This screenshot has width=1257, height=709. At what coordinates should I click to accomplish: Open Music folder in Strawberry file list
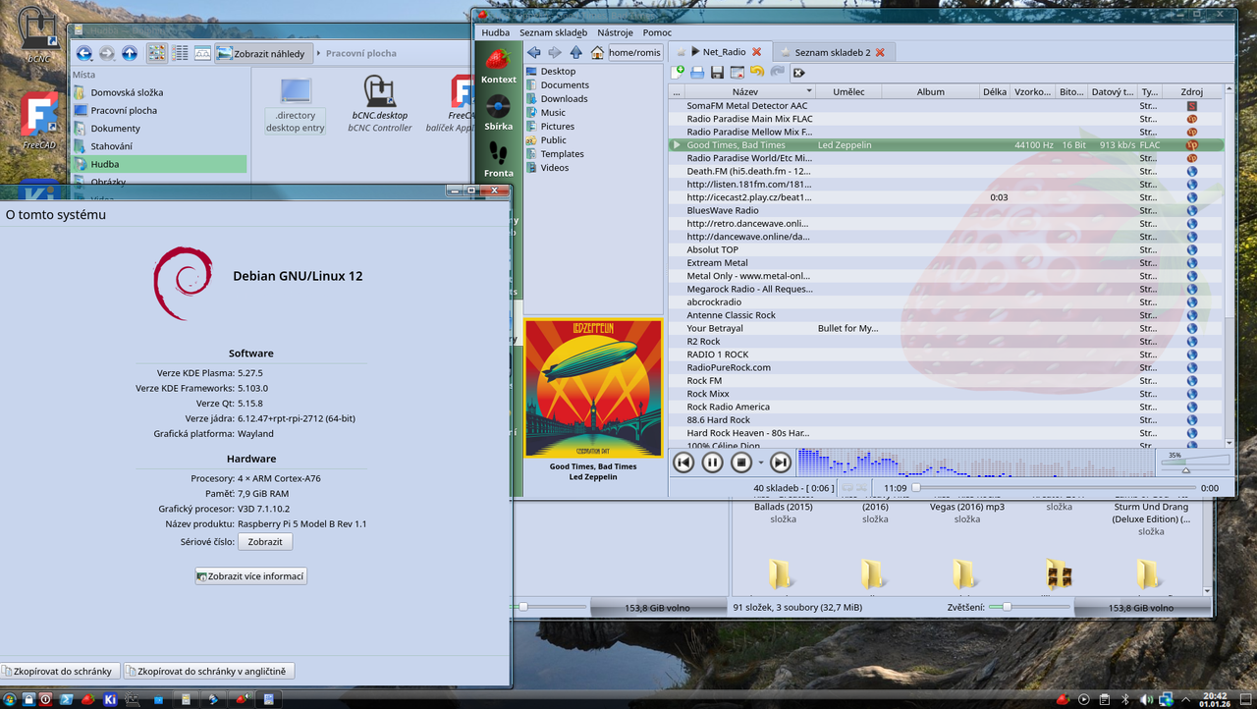coord(553,113)
